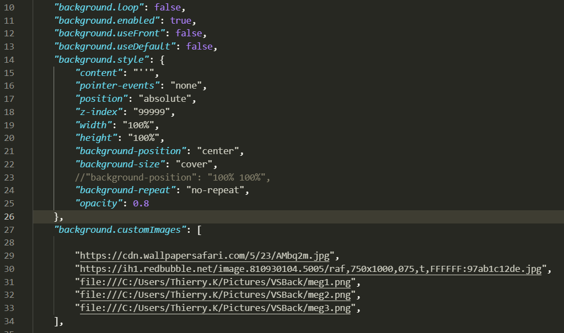Click the "content" property key
The width and height of the screenshot is (564, 333).
[99, 73]
